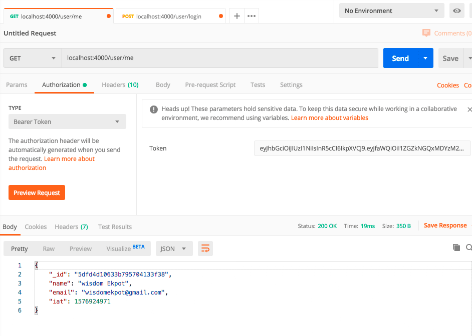Select the Raw response view
The height and width of the screenshot is (336, 472).
pos(49,248)
